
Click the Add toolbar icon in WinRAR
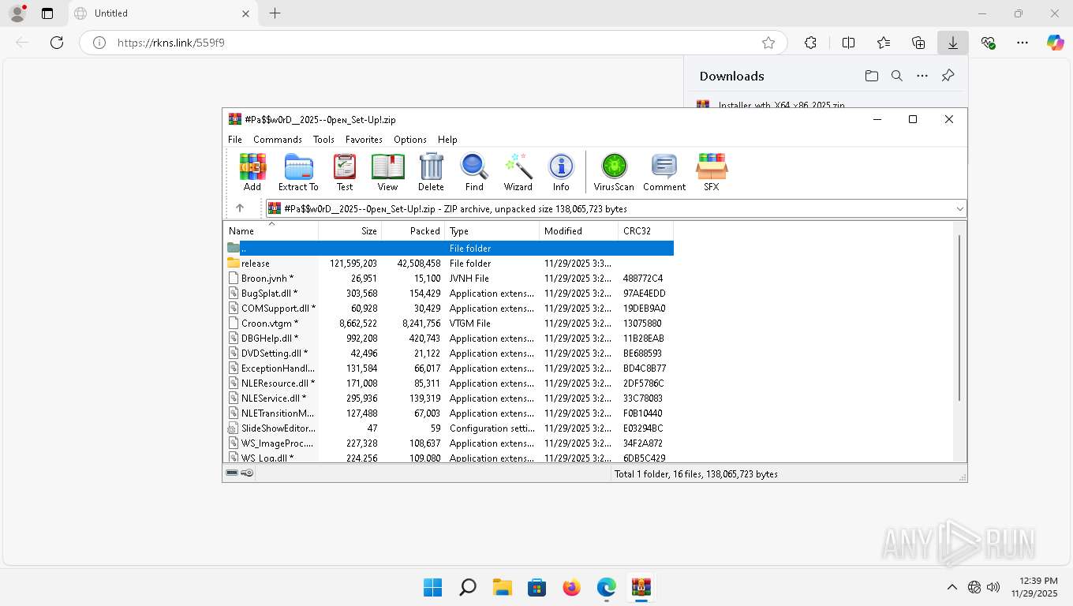click(x=252, y=172)
